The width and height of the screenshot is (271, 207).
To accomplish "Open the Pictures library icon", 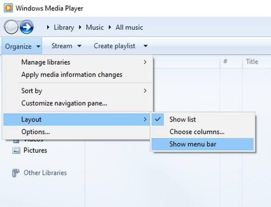I will [16, 151].
